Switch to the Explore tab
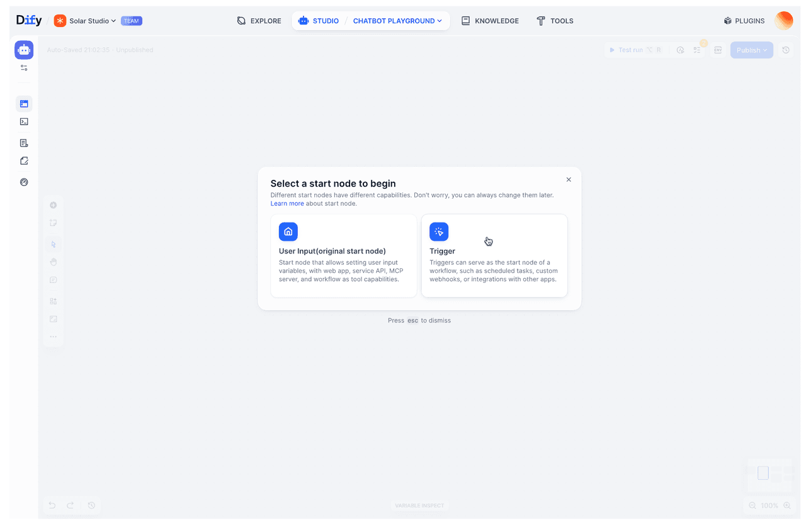Screen dimensions: 806x525 click(x=259, y=21)
